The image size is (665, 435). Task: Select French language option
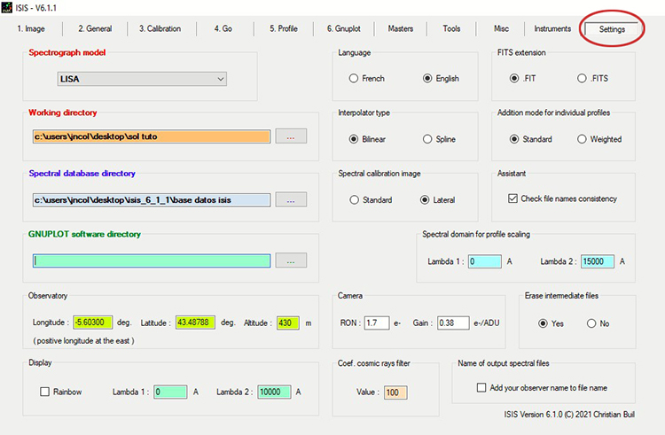pos(354,79)
